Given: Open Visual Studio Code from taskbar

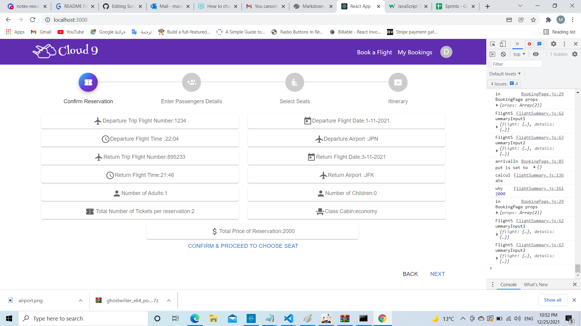Looking at the screenshot, I should pyautogui.click(x=288, y=318).
